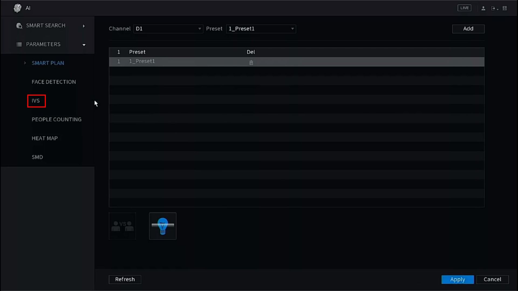Switch to LIVE view
Viewport: 518px width, 291px height.
click(464, 8)
